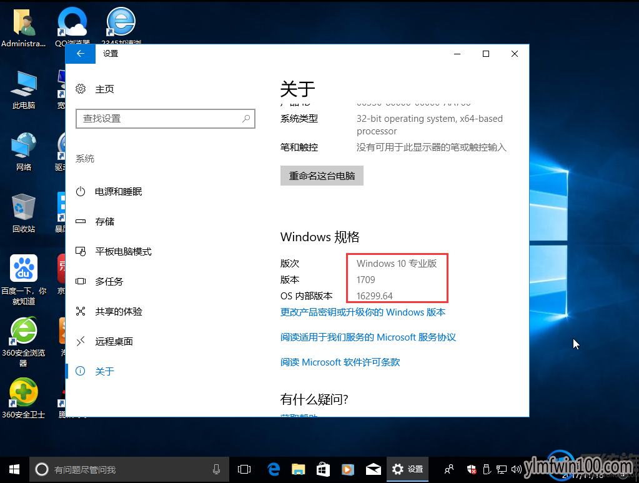Go back using the Settings back arrow
639x483 pixels.
(x=81, y=54)
